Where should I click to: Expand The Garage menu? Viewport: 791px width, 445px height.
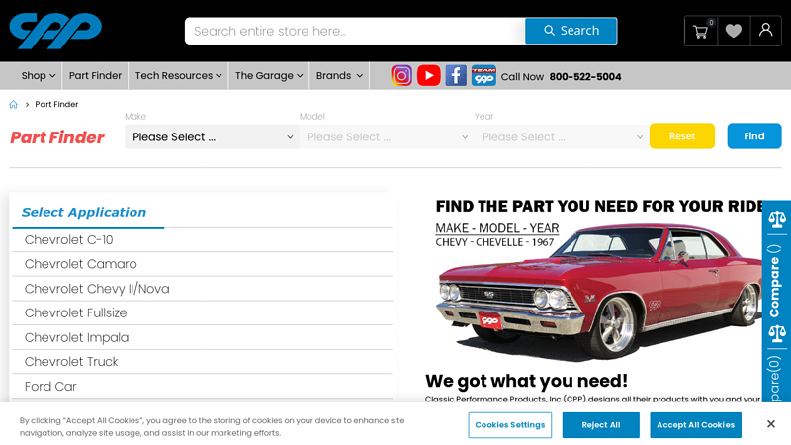(x=269, y=76)
